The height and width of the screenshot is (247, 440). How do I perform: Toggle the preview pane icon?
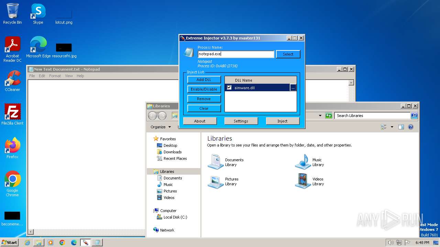[401, 127]
